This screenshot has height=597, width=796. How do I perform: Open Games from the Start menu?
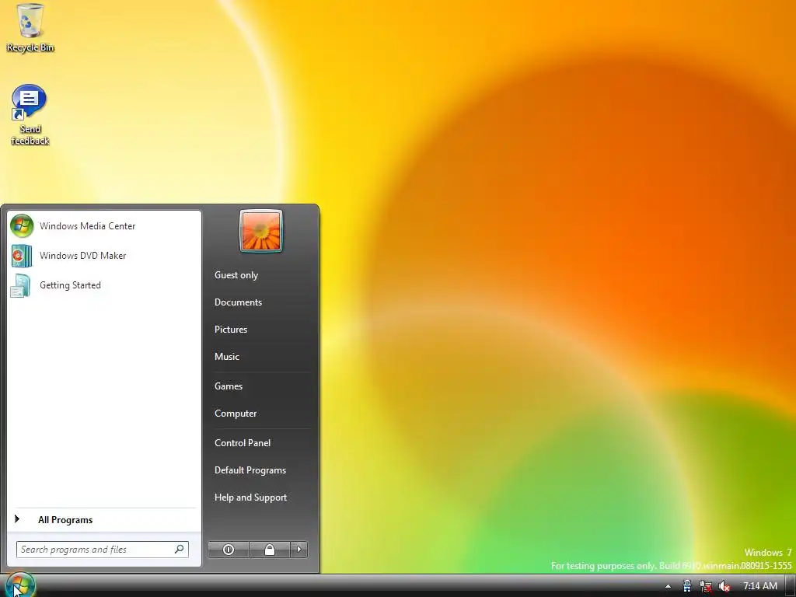point(229,386)
